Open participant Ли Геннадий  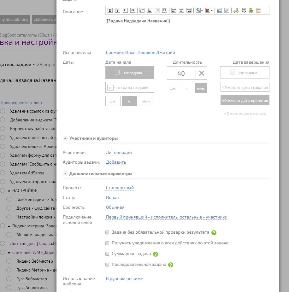[x=119, y=153]
